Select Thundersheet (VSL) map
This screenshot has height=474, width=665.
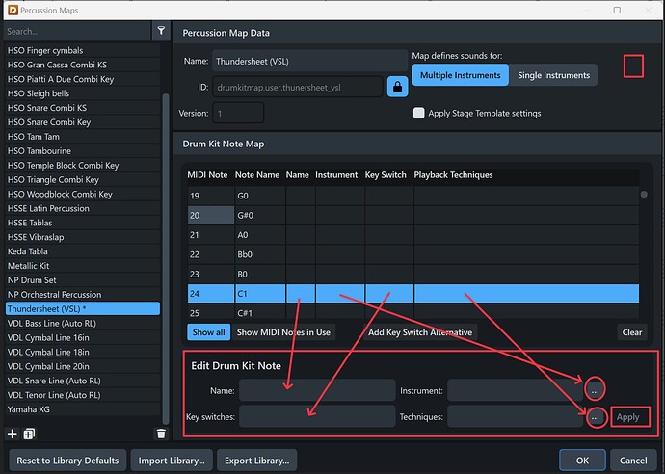pos(83,308)
